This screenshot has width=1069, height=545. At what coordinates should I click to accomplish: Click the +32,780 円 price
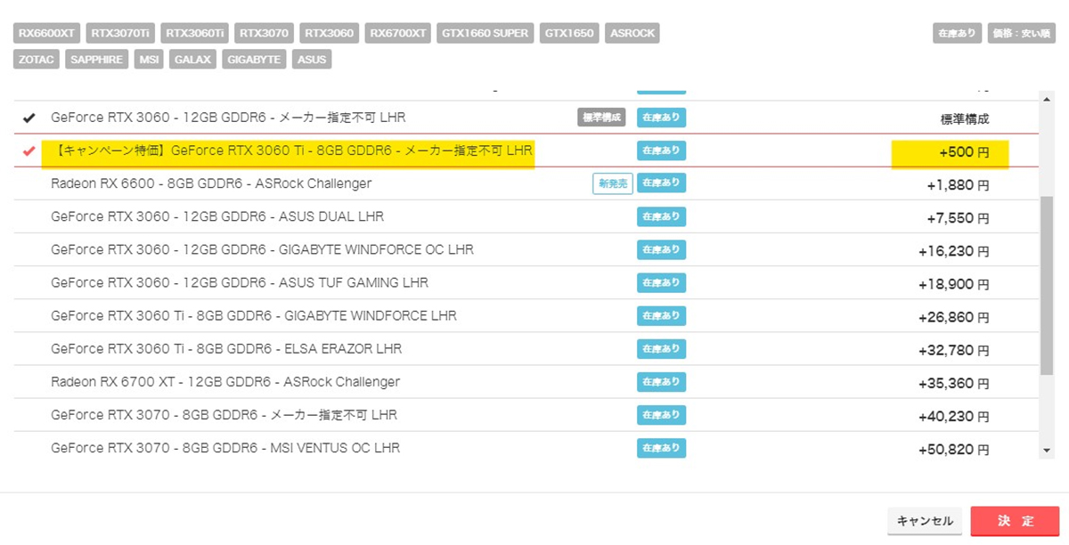coord(954,350)
